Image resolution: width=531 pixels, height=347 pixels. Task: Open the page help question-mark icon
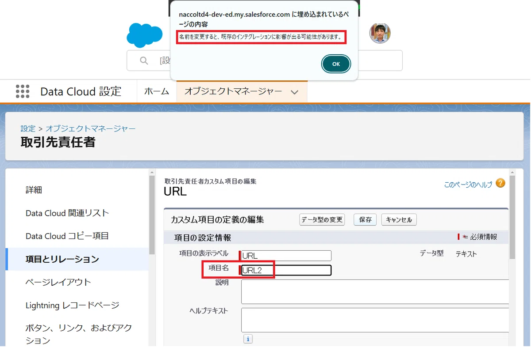(500, 183)
